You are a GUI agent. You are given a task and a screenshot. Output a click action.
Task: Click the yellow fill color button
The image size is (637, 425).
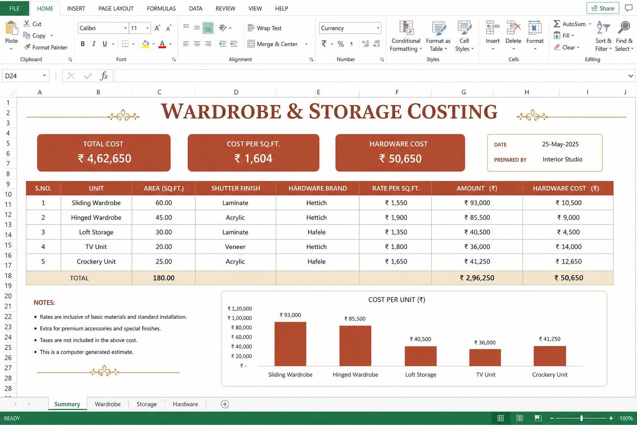(146, 44)
